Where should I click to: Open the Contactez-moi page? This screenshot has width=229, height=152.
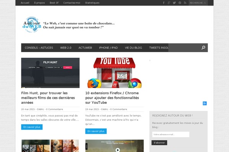click(72, 3)
